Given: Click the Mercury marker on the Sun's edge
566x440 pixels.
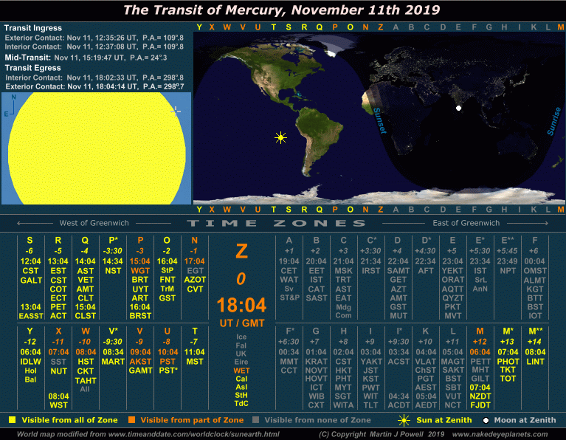Looking at the screenshot, I should [176, 111].
